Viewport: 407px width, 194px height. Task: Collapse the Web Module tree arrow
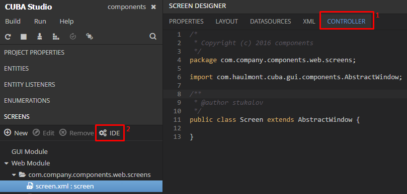tap(6, 163)
